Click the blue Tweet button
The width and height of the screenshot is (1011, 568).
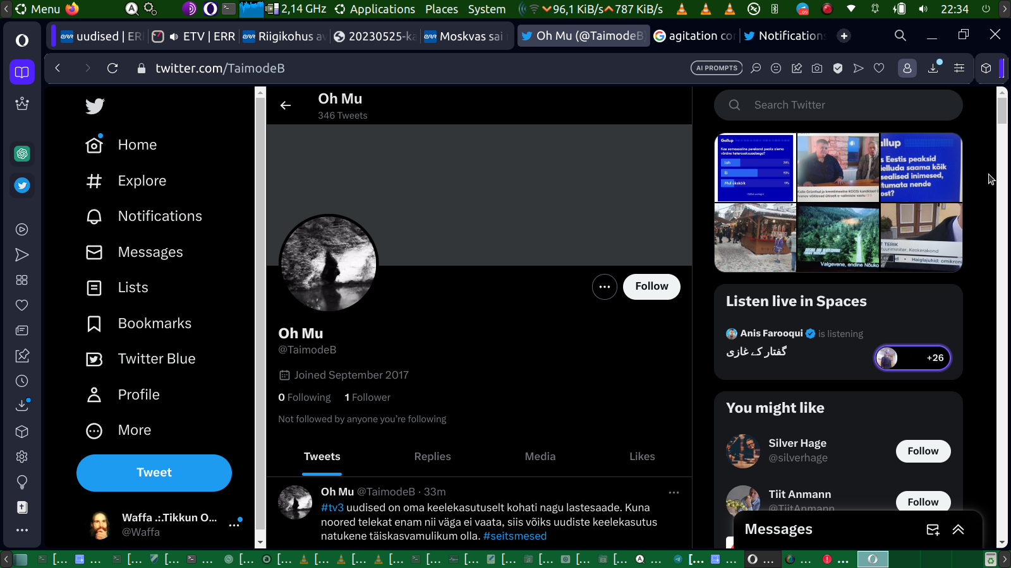154,473
